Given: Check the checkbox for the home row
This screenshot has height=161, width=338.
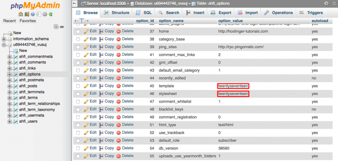Looking at the screenshot, I should [x=78, y=31].
